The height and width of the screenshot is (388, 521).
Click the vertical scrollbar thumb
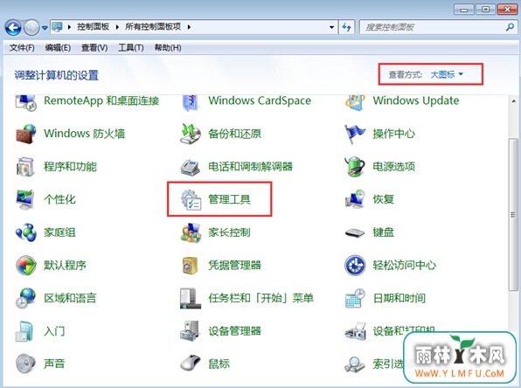(x=514, y=215)
